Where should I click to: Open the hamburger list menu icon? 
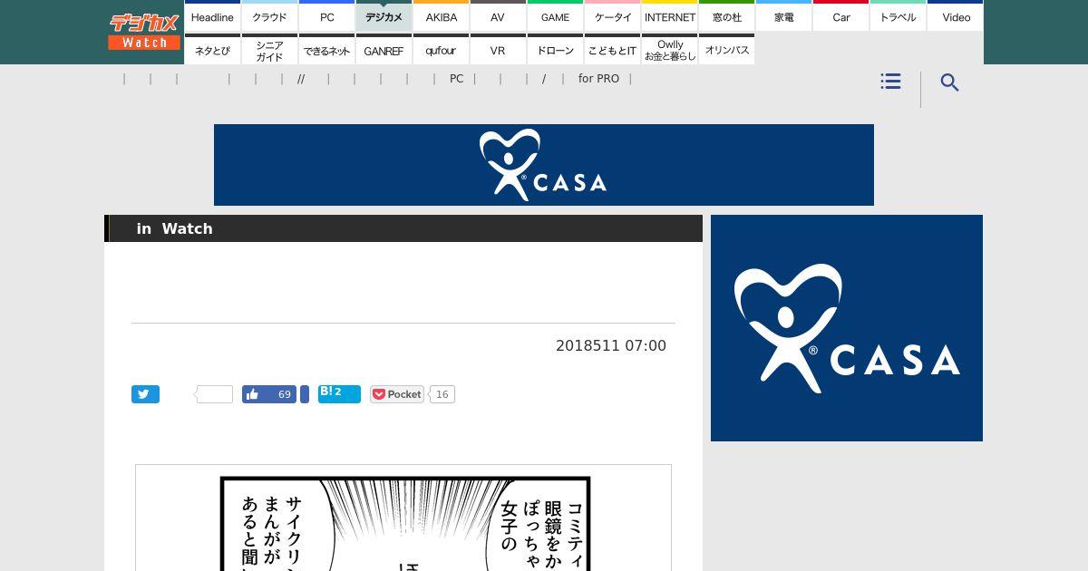[890, 82]
